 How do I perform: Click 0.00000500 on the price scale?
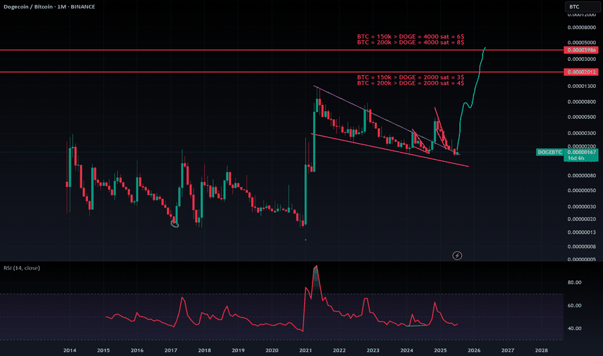tap(582, 117)
